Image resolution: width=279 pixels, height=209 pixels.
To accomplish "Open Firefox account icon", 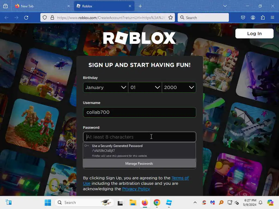I will click(x=253, y=17).
